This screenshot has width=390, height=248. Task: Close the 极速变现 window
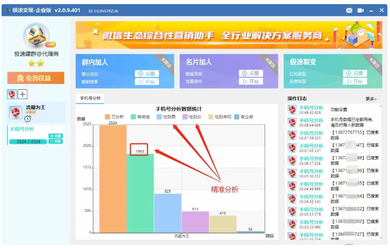pyautogui.click(x=382, y=10)
